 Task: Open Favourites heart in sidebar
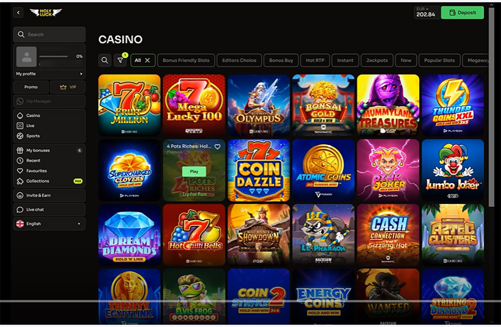20,171
